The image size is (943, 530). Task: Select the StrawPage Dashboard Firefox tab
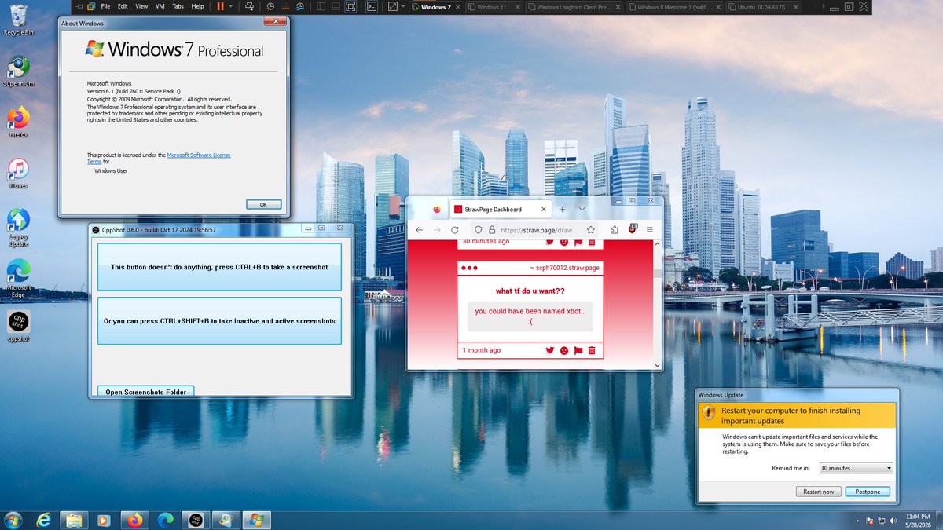click(498, 210)
